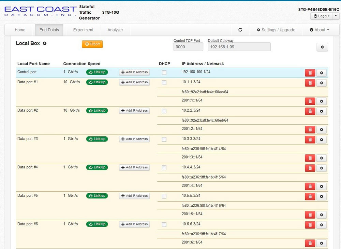Viewport: 341px width, 249px height.
Task: Toggle DHCP on Data port #5
Action: point(164,196)
